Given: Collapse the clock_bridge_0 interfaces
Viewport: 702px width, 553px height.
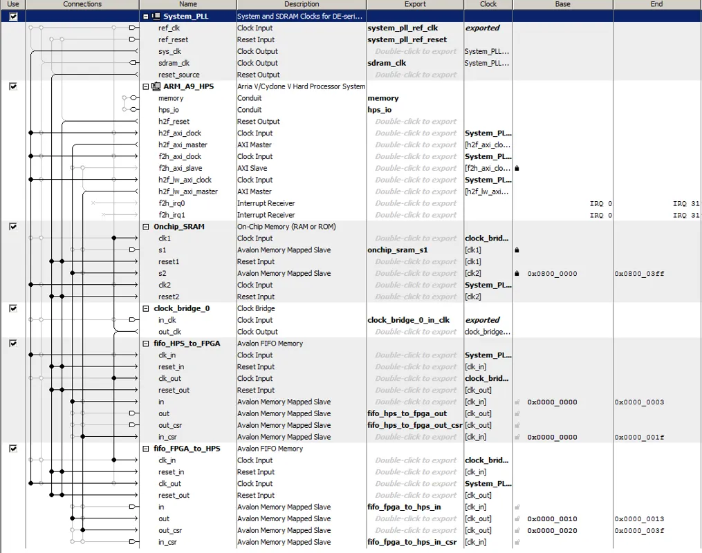Looking at the screenshot, I should tap(145, 309).
